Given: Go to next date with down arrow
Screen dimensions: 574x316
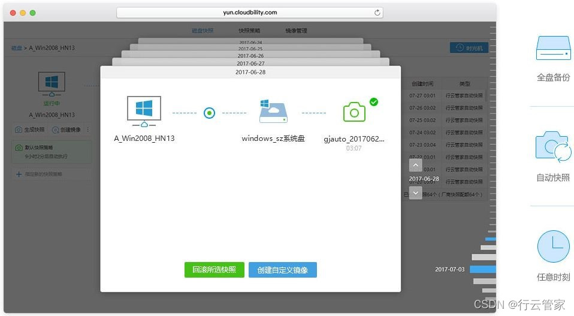Looking at the screenshot, I should (x=415, y=192).
